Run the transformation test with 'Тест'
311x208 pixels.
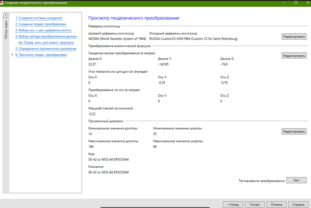tap(296, 180)
